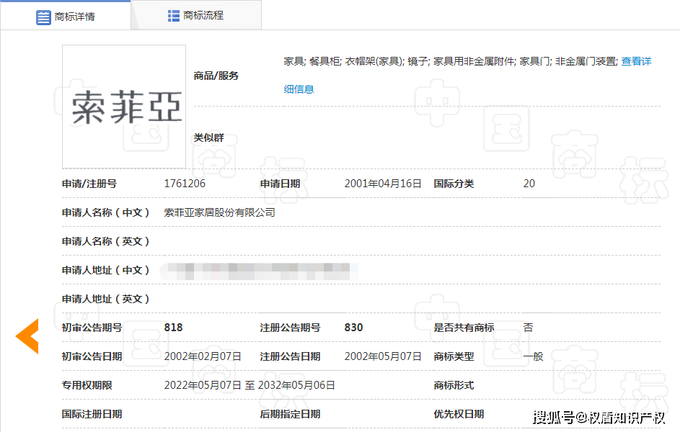
Task: Select international class value 20
Action: click(529, 184)
